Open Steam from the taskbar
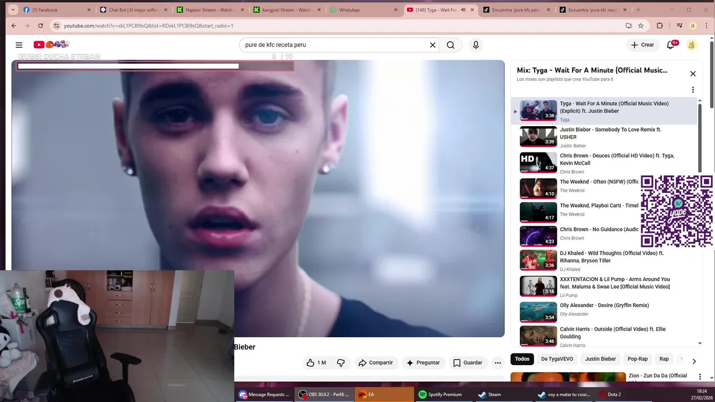Screen dimensions: 715x402 (504, 394)
